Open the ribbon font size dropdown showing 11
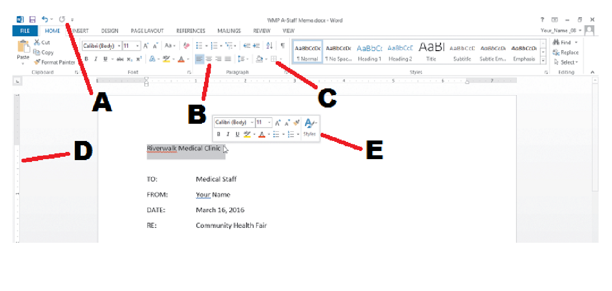This screenshot has width=612, height=291. (x=138, y=46)
